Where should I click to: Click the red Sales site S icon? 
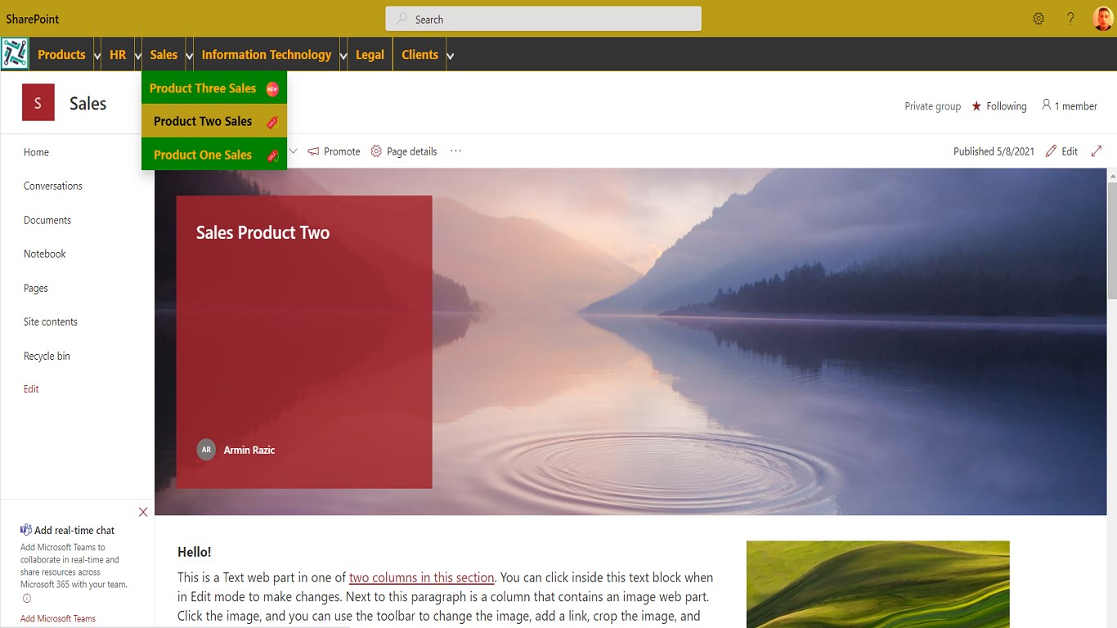pyautogui.click(x=38, y=103)
